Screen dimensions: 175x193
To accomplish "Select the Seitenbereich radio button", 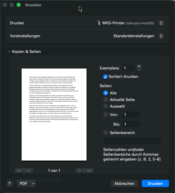I will (106, 133).
